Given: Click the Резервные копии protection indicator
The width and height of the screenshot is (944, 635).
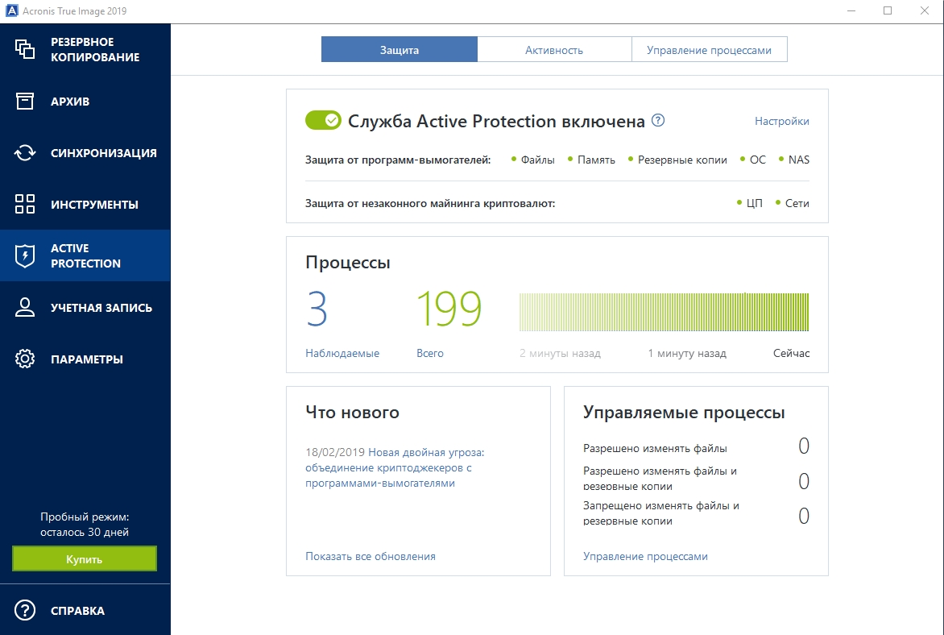Looking at the screenshot, I should pos(677,160).
